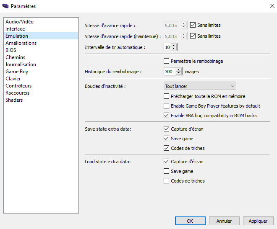Viewport: 277px width, 229px height.
Task: Check Save game under Load state extra data
Action: point(166,171)
